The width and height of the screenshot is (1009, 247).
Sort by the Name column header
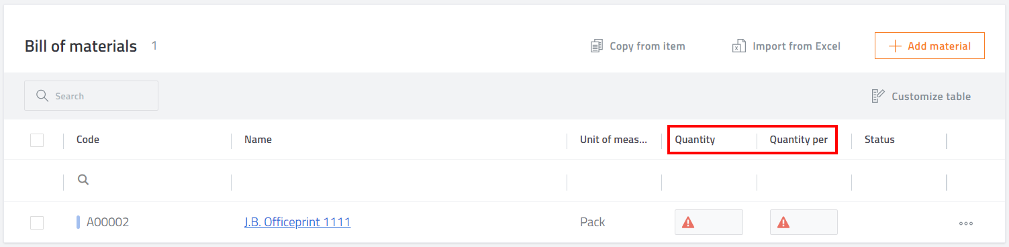[x=258, y=140]
